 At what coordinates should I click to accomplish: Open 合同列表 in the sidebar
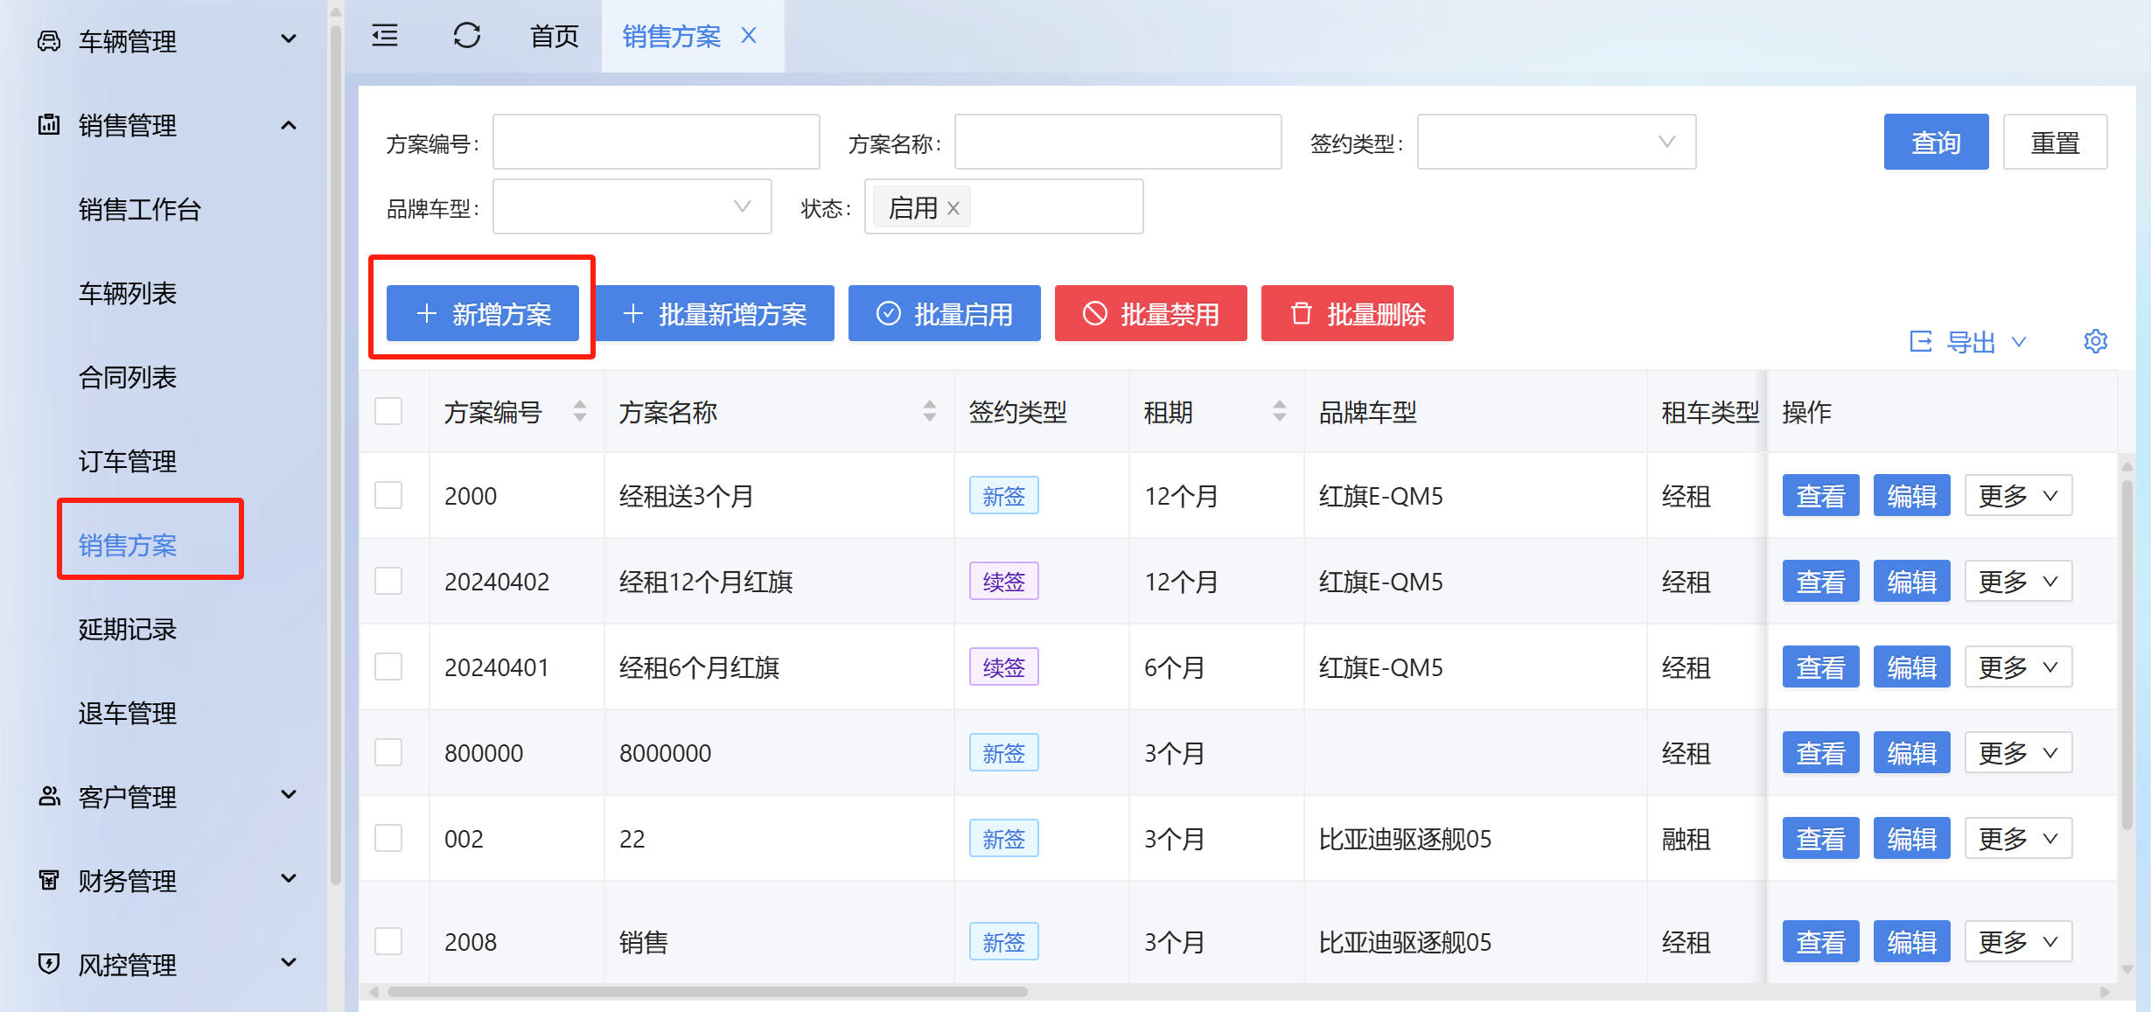[x=128, y=377]
